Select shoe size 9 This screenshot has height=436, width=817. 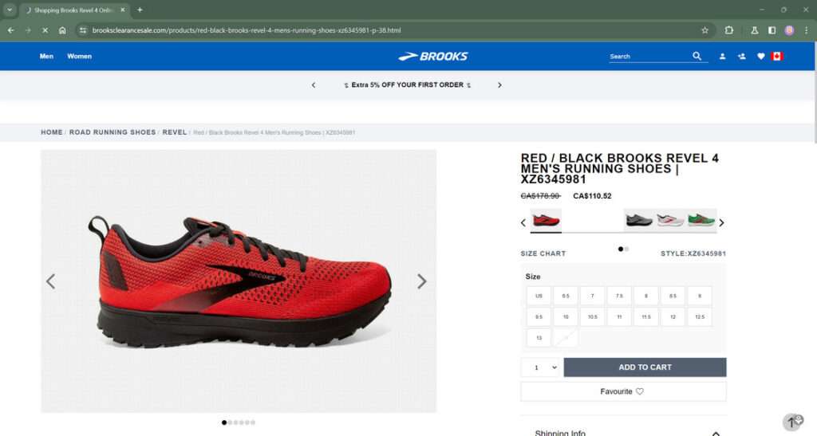(700, 296)
